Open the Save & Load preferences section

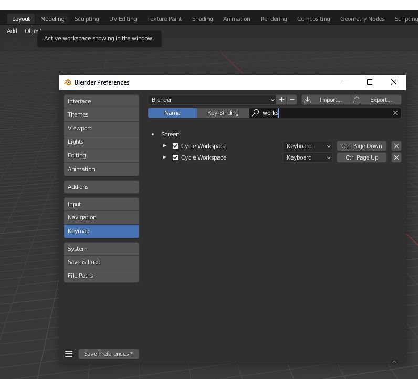[101, 262]
